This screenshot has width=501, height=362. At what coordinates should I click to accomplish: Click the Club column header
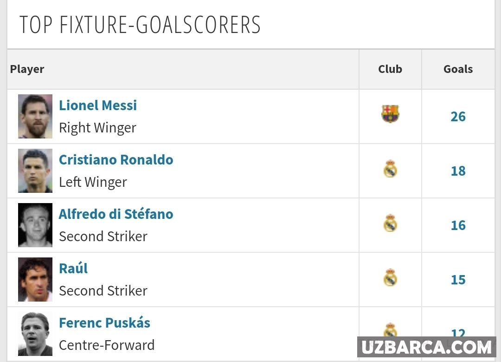(x=390, y=69)
